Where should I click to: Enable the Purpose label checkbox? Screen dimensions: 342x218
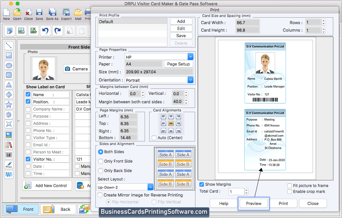28,116
